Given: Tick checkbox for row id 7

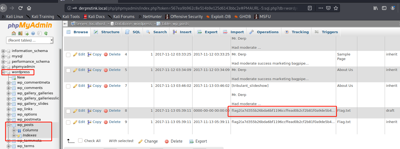Looking at the screenshot, I should pyautogui.click(x=68, y=86).
